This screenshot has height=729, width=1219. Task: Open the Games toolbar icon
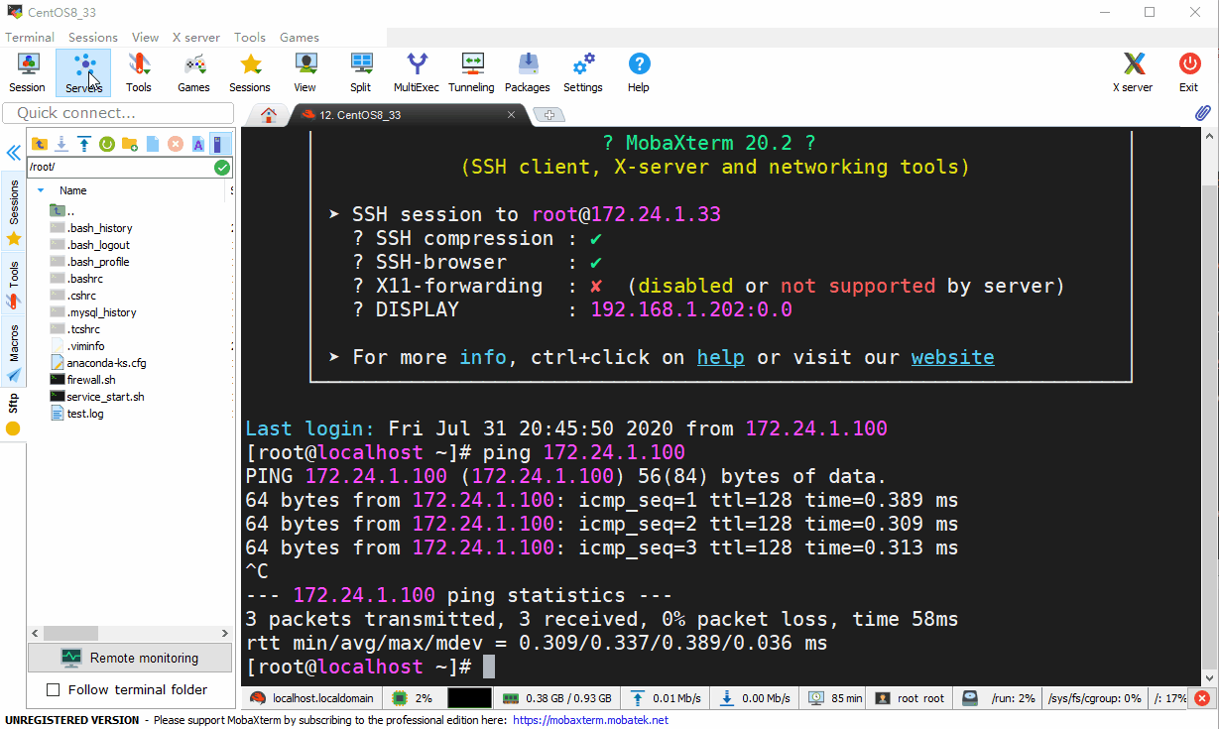[193, 72]
